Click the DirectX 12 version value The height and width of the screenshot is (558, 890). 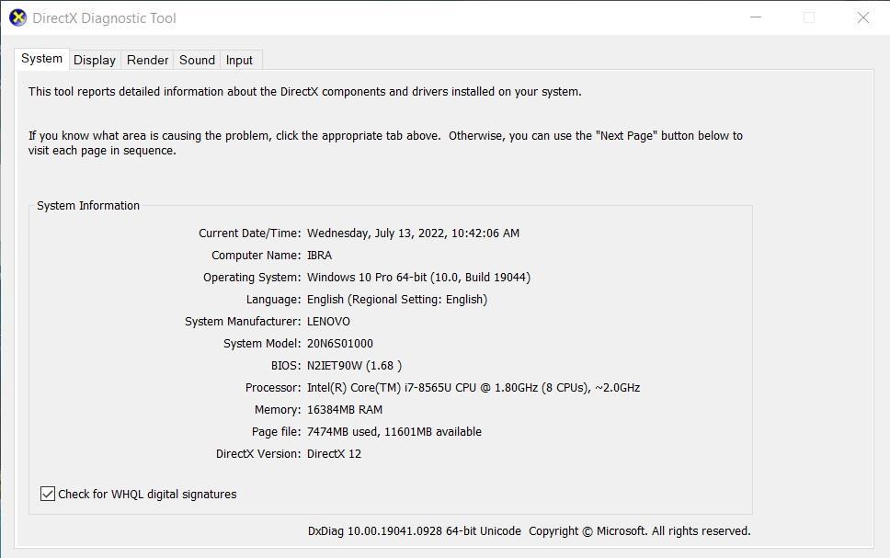click(335, 454)
